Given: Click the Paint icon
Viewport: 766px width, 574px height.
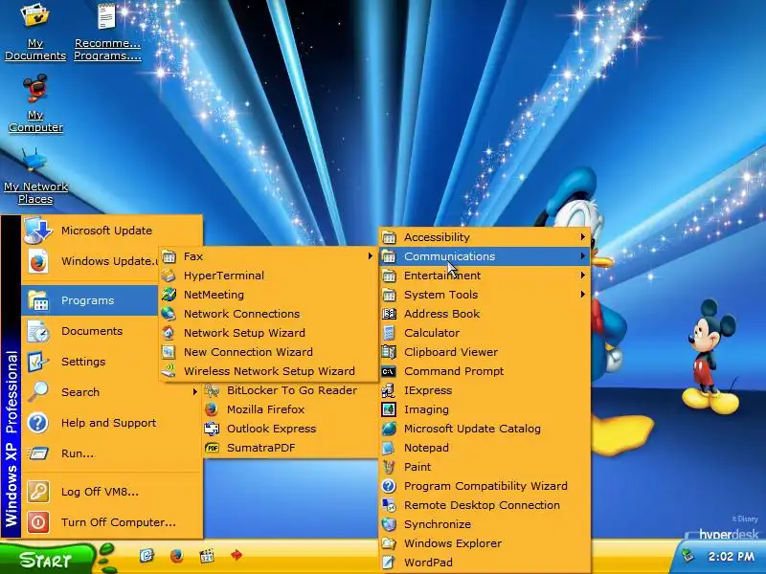Looking at the screenshot, I should tap(389, 467).
